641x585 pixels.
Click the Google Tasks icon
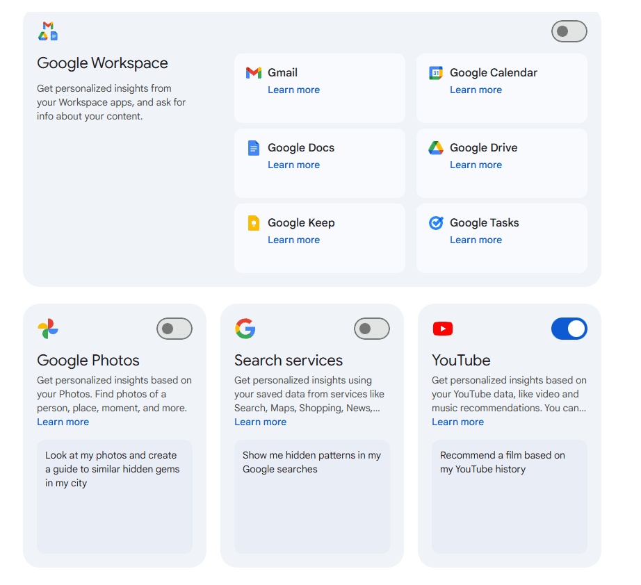(436, 223)
